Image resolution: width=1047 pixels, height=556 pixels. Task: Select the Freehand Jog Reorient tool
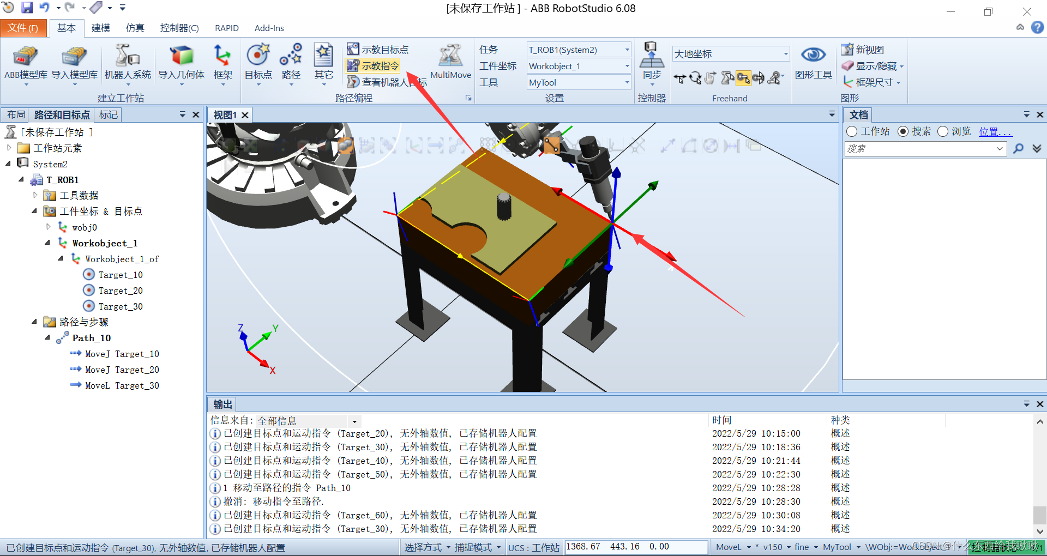point(759,78)
